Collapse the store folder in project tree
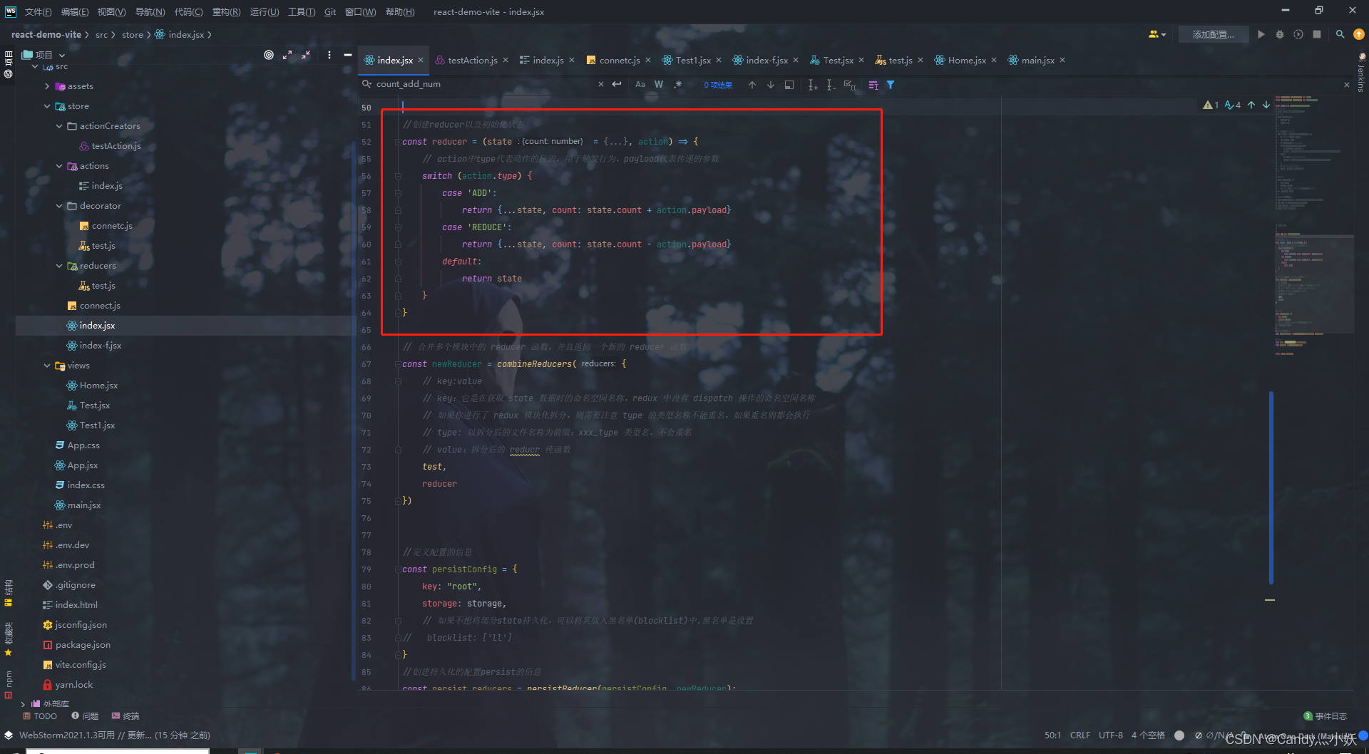 (47, 105)
